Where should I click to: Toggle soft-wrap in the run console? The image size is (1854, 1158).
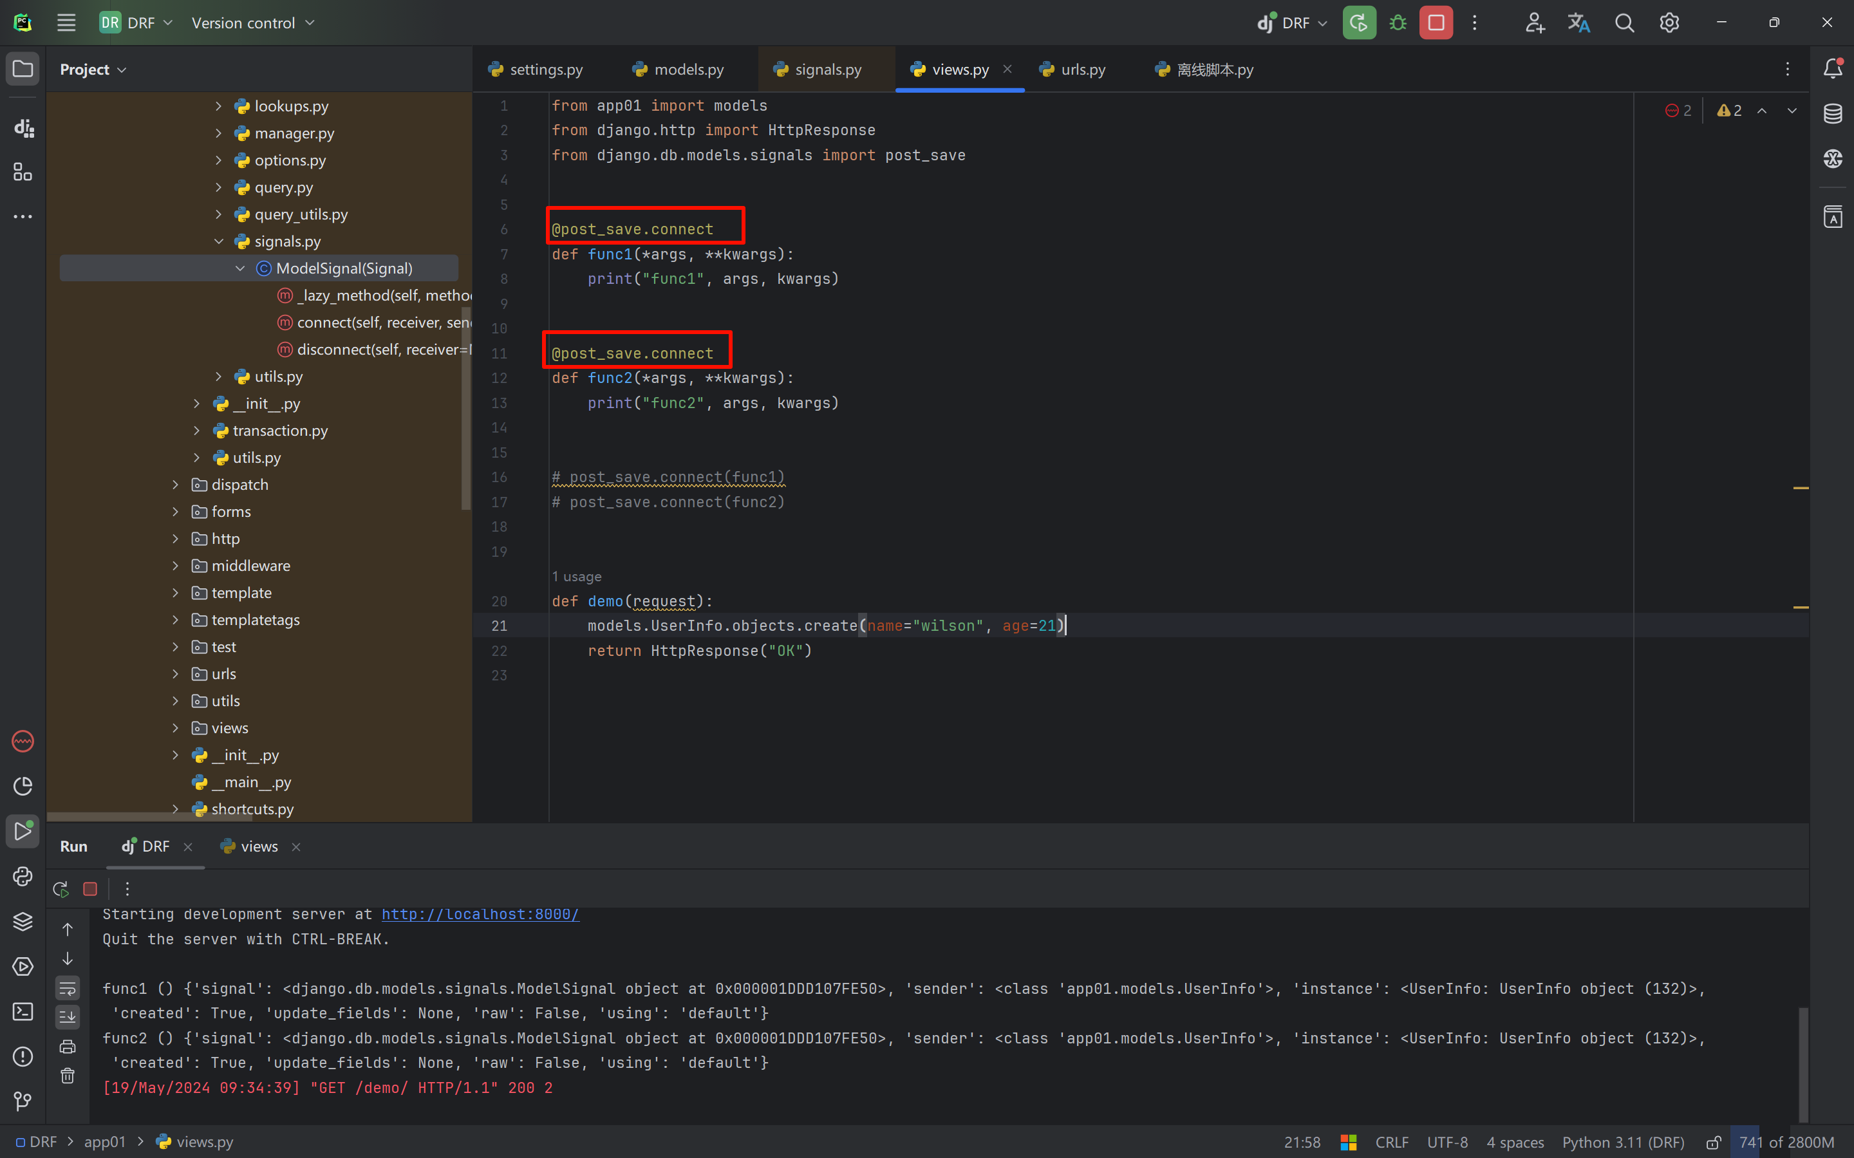point(68,988)
